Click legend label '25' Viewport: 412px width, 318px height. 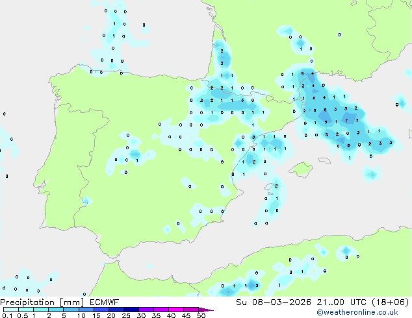pyautogui.click(x=126, y=315)
